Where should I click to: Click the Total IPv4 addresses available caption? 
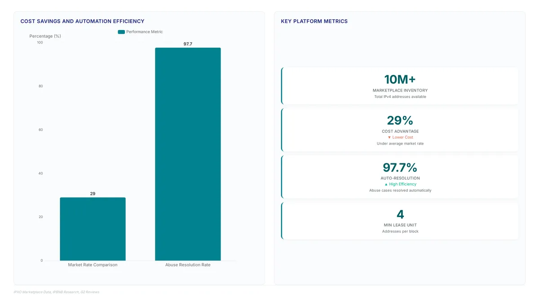400,97
